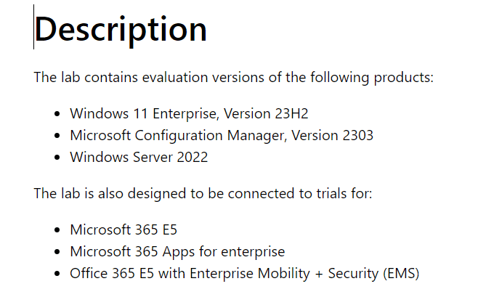This screenshot has width=486, height=305.
Task: Click the bullet before Configuration Manager
Action: pyautogui.click(x=57, y=136)
